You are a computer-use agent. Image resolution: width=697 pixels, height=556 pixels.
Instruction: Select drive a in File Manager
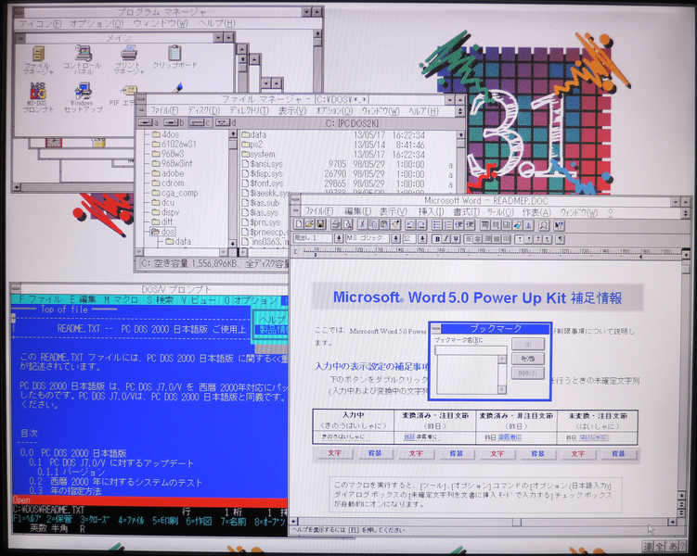pyautogui.click(x=148, y=122)
